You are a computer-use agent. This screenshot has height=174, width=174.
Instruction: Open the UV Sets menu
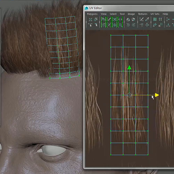click(155, 14)
